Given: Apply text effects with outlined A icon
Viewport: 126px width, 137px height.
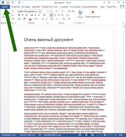Looking at the screenshot, I should [x=19, y=19].
